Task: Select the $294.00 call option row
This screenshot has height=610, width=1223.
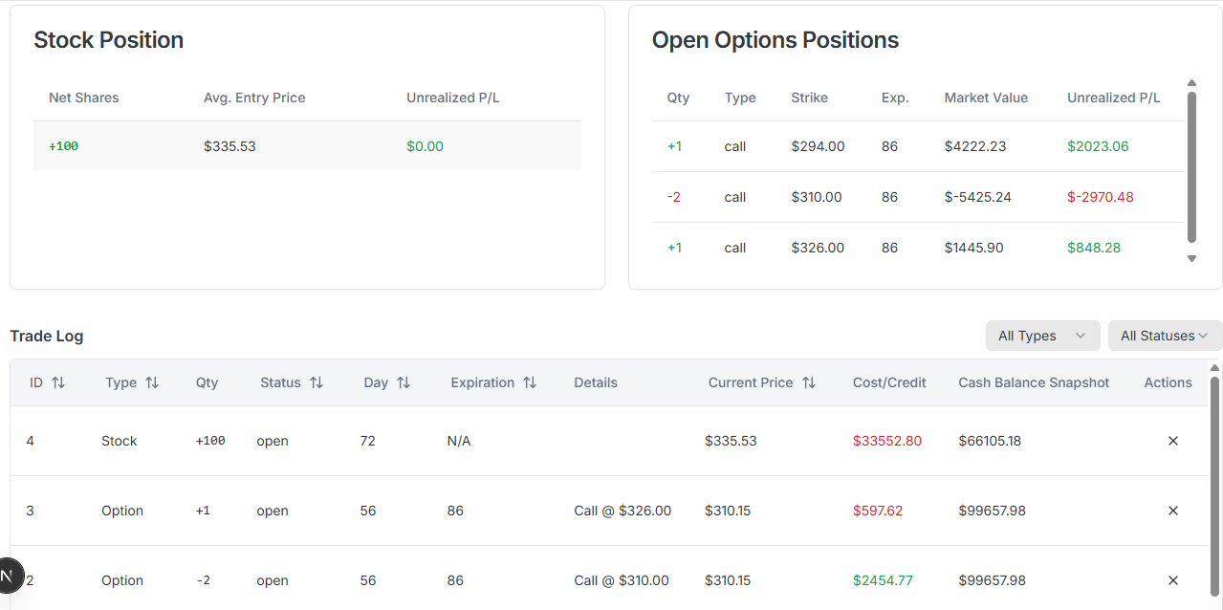Action: coord(918,146)
